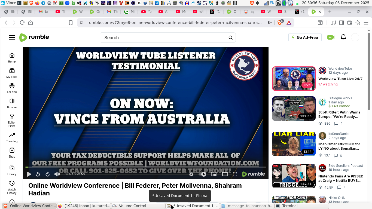The height and width of the screenshot is (209, 372).
Task: Open the Worldview Tube Live 24/7 video link
Action: coord(340,79)
